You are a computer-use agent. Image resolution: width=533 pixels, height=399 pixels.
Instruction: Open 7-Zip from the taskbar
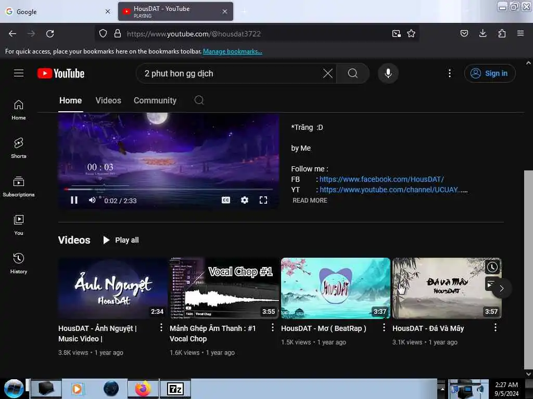point(175,389)
